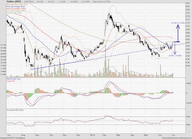Viewport: 192px width, 139px height.
Task: Click the Feb month label on time axis
Action: (104, 135)
